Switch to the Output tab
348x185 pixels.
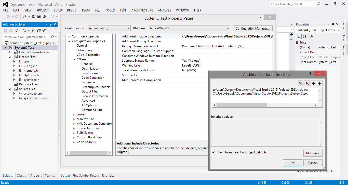click(65, 176)
